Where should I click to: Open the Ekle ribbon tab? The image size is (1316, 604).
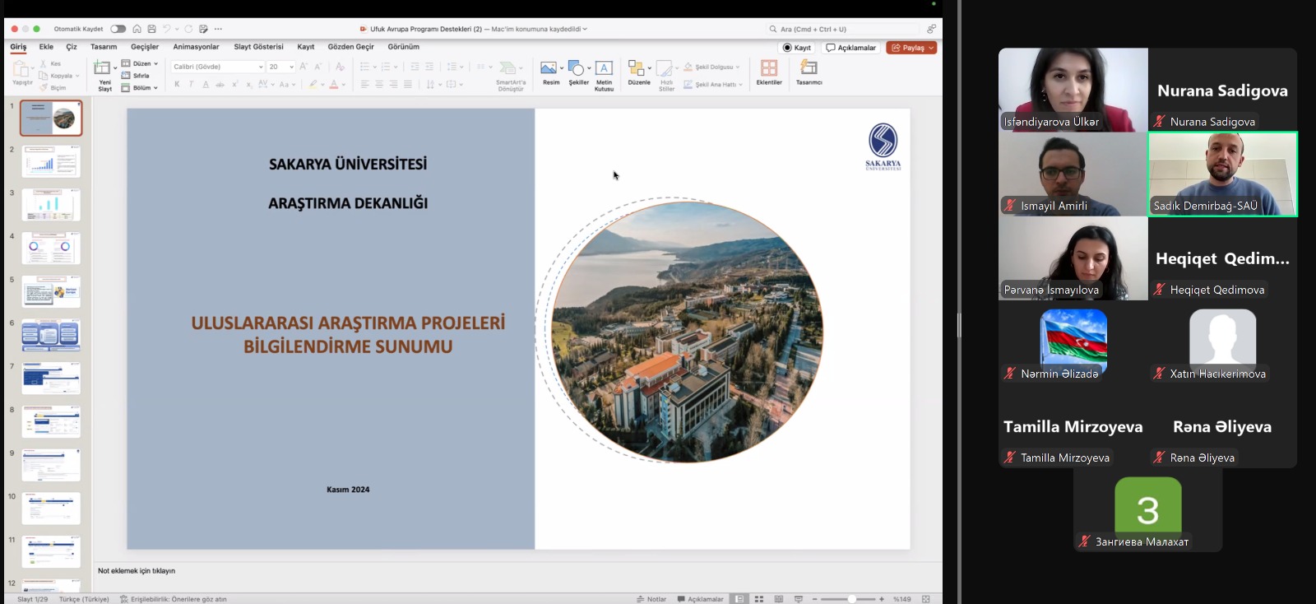coord(46,47)
